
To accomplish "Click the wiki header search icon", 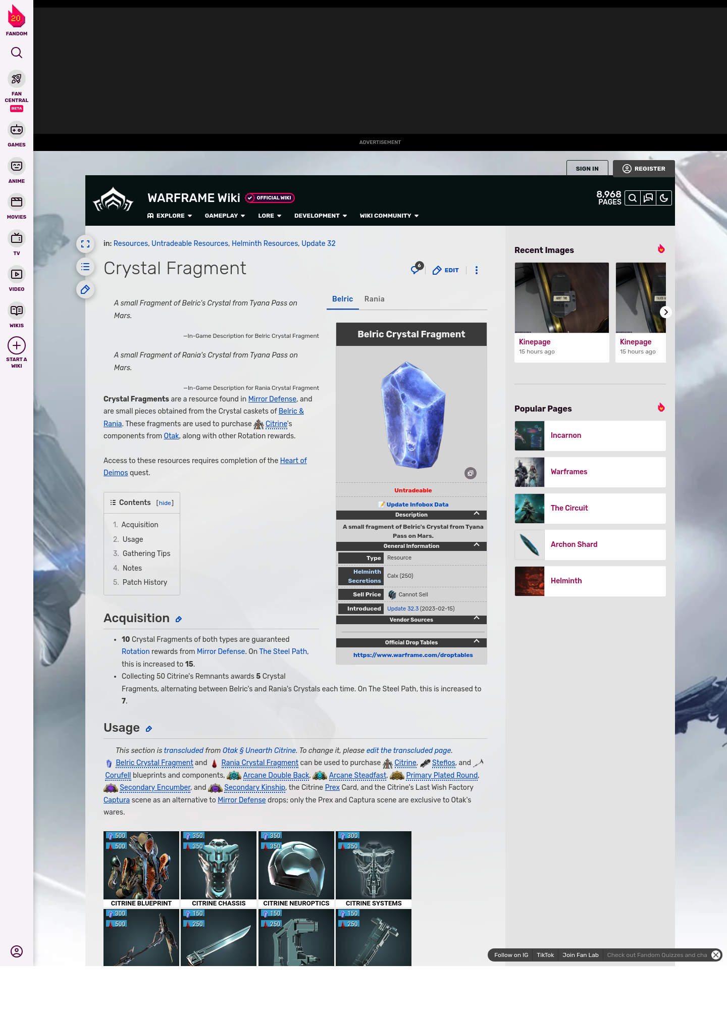I will 633,198.
